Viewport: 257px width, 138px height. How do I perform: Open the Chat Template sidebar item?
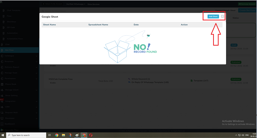[13, 11]
